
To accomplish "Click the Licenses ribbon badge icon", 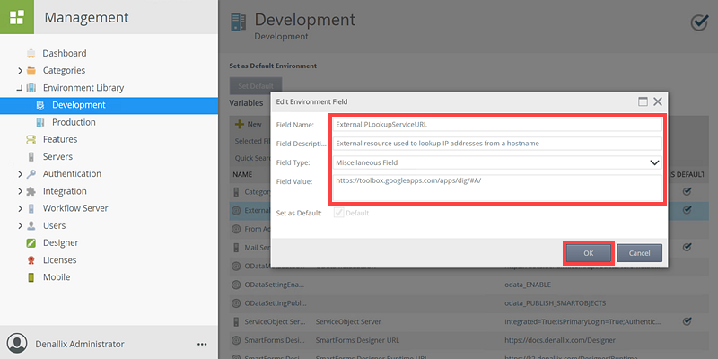I will point(31,260).
